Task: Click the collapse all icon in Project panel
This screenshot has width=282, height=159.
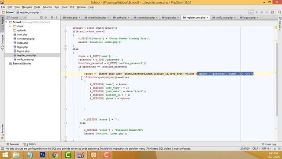Action: pos(46,18)
